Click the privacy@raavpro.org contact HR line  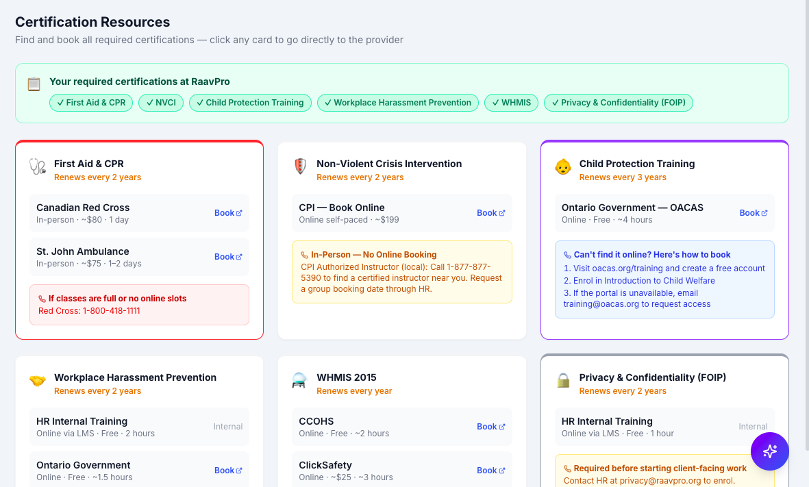(649, 481)
